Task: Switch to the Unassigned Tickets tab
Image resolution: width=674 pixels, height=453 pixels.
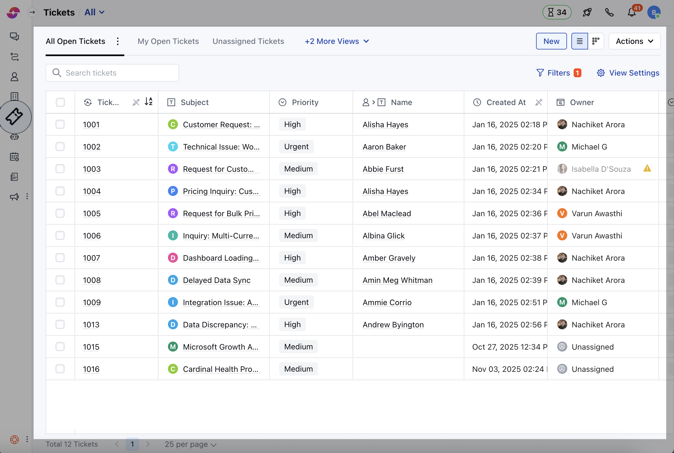Action: 248,41
